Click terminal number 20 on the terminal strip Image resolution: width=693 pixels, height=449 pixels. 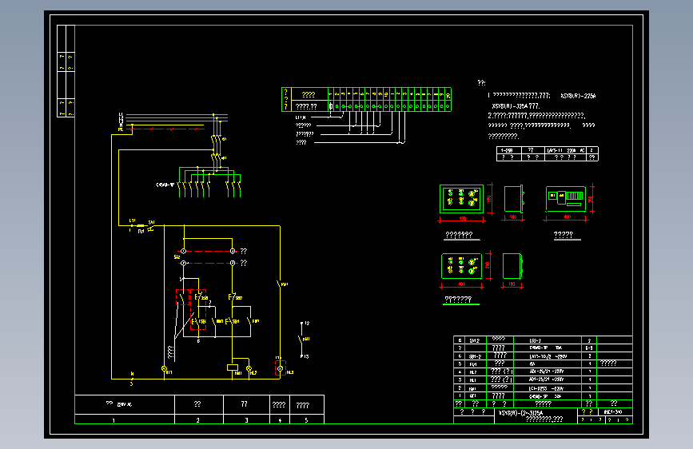tap(448, 94)
